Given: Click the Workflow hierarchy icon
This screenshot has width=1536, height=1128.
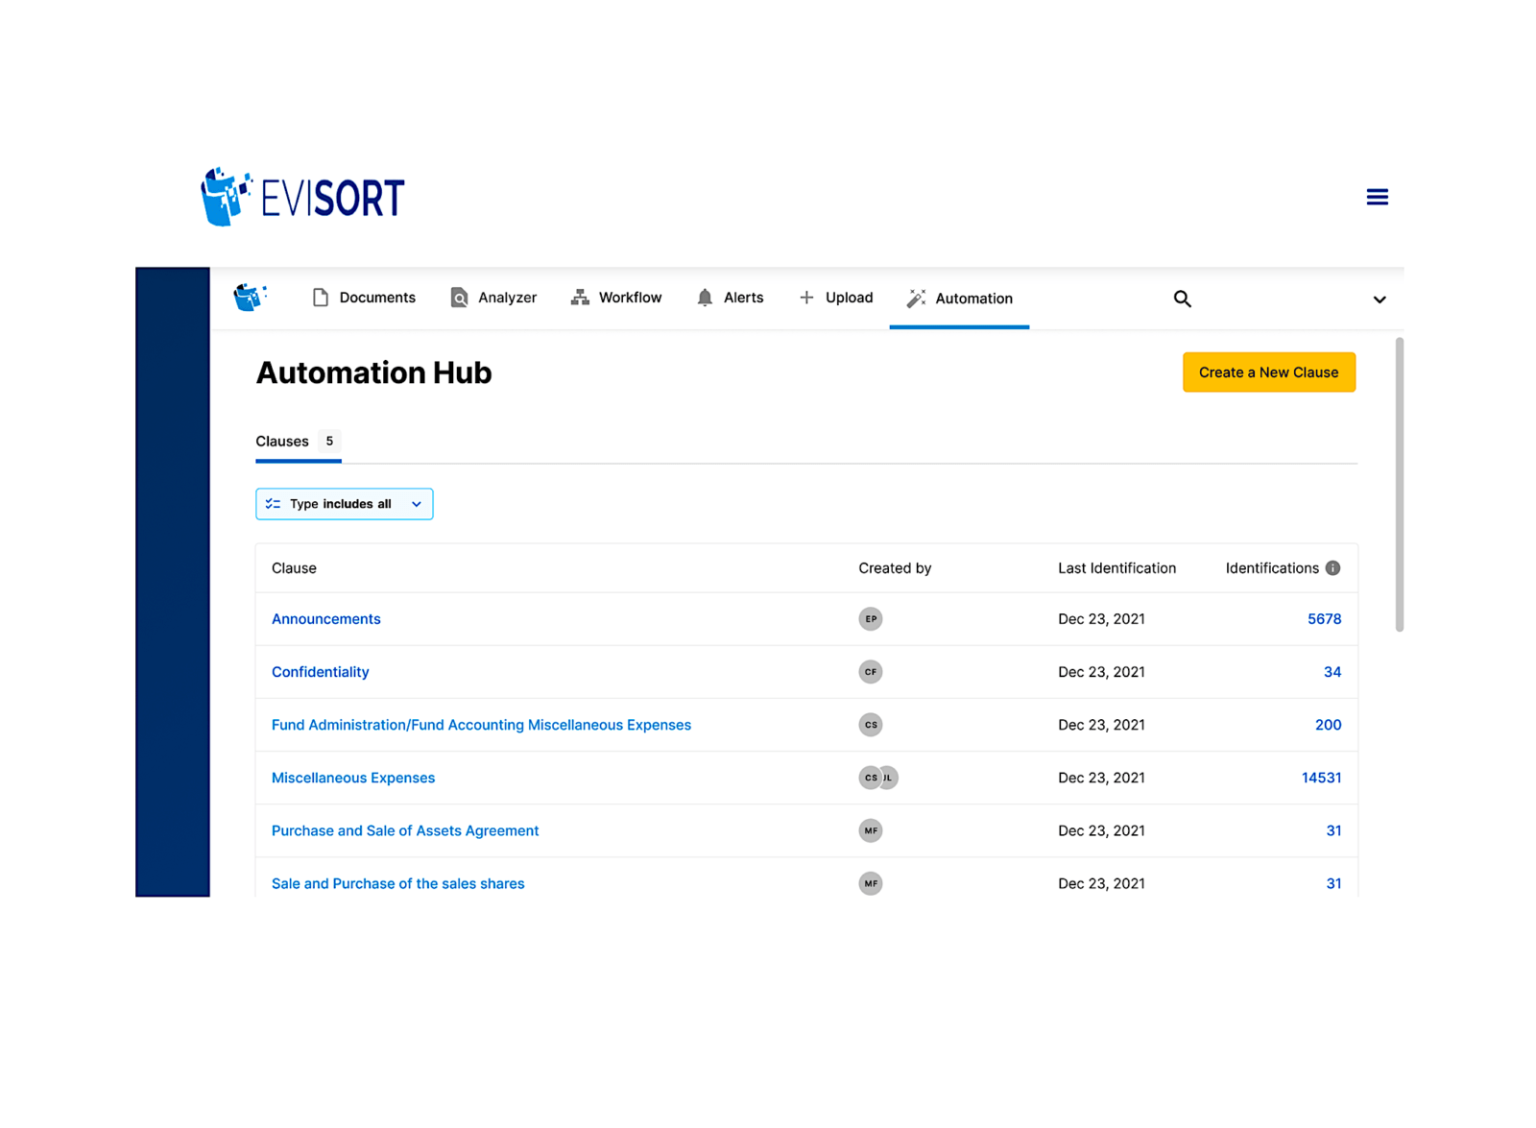Looking at the screenshot, I should point(579,298).
